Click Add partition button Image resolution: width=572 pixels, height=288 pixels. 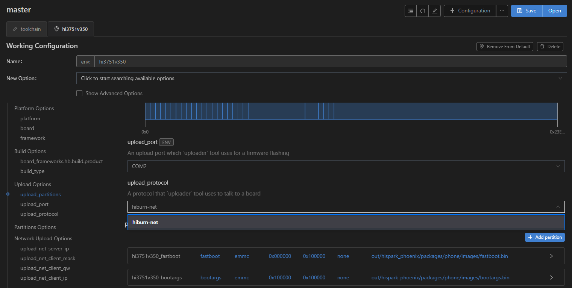coord(545,237)
